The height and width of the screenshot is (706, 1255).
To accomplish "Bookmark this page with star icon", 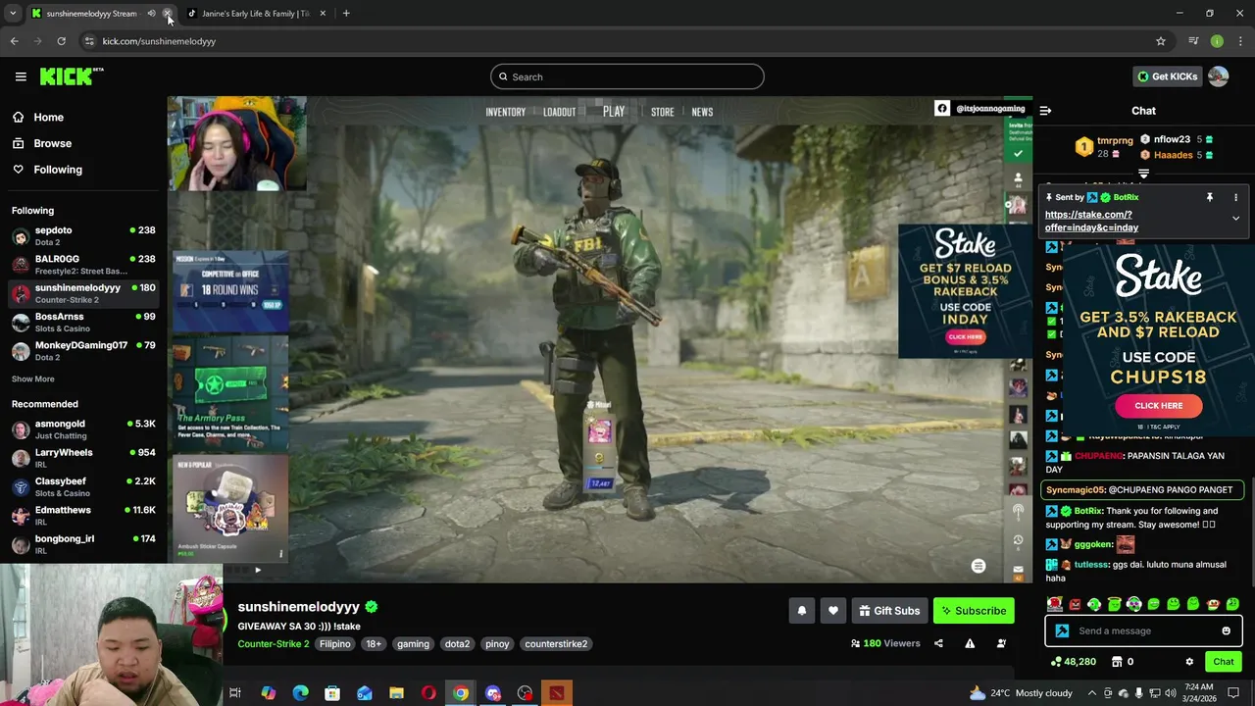I will coord(1161,41).
